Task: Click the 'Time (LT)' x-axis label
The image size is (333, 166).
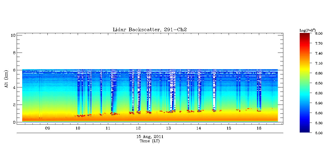Action: (x=150, y=141)
